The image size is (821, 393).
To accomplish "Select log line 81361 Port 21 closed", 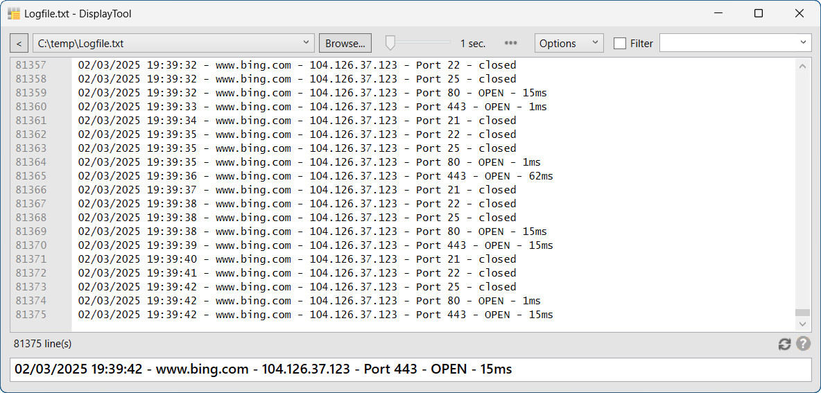I will click(297, 121).
